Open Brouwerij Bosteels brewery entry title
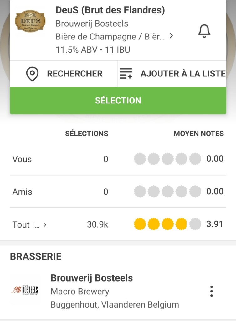The image size is (236, 321). (x=92, y=278)
